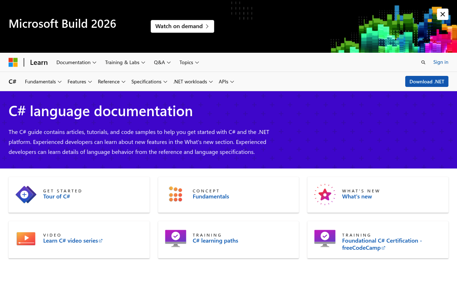Click the C# learning paths monitor icon
Screen dimensions: 457x285
pos(176,238)
